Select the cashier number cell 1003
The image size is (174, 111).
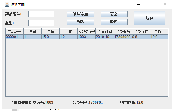(87, 37)
